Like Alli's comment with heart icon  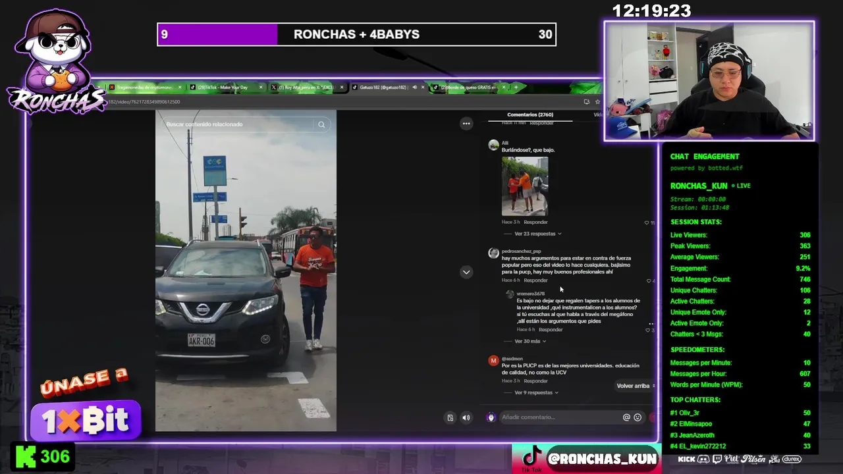(647, 223)
